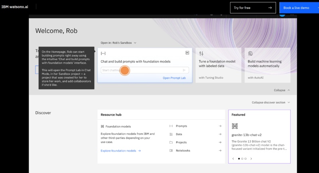
Task: Open granite-13b-chat-v2 featured model
Action: click(x=246, y=135)
